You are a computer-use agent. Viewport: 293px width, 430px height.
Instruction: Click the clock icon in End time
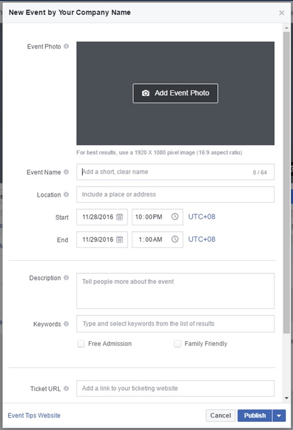click(x=175, y=239)
